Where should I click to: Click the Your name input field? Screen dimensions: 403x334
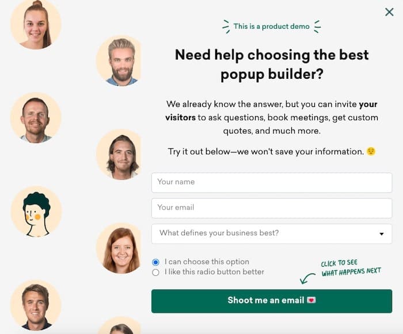pyautogui.click(x=272, y=183)
